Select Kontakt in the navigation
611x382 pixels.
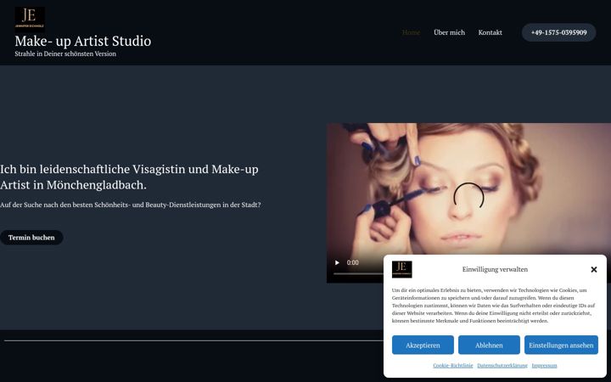490,32
